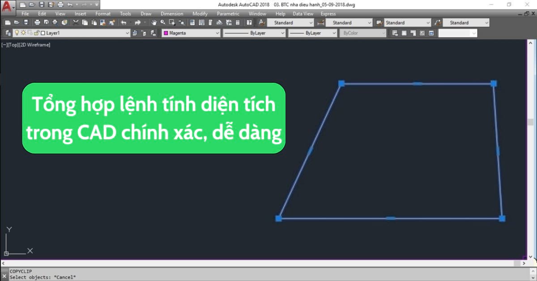The height and width of the screenshot is (281, 537).
Task: Click the Undo arrow in standard toolbar
Action: 124,22
